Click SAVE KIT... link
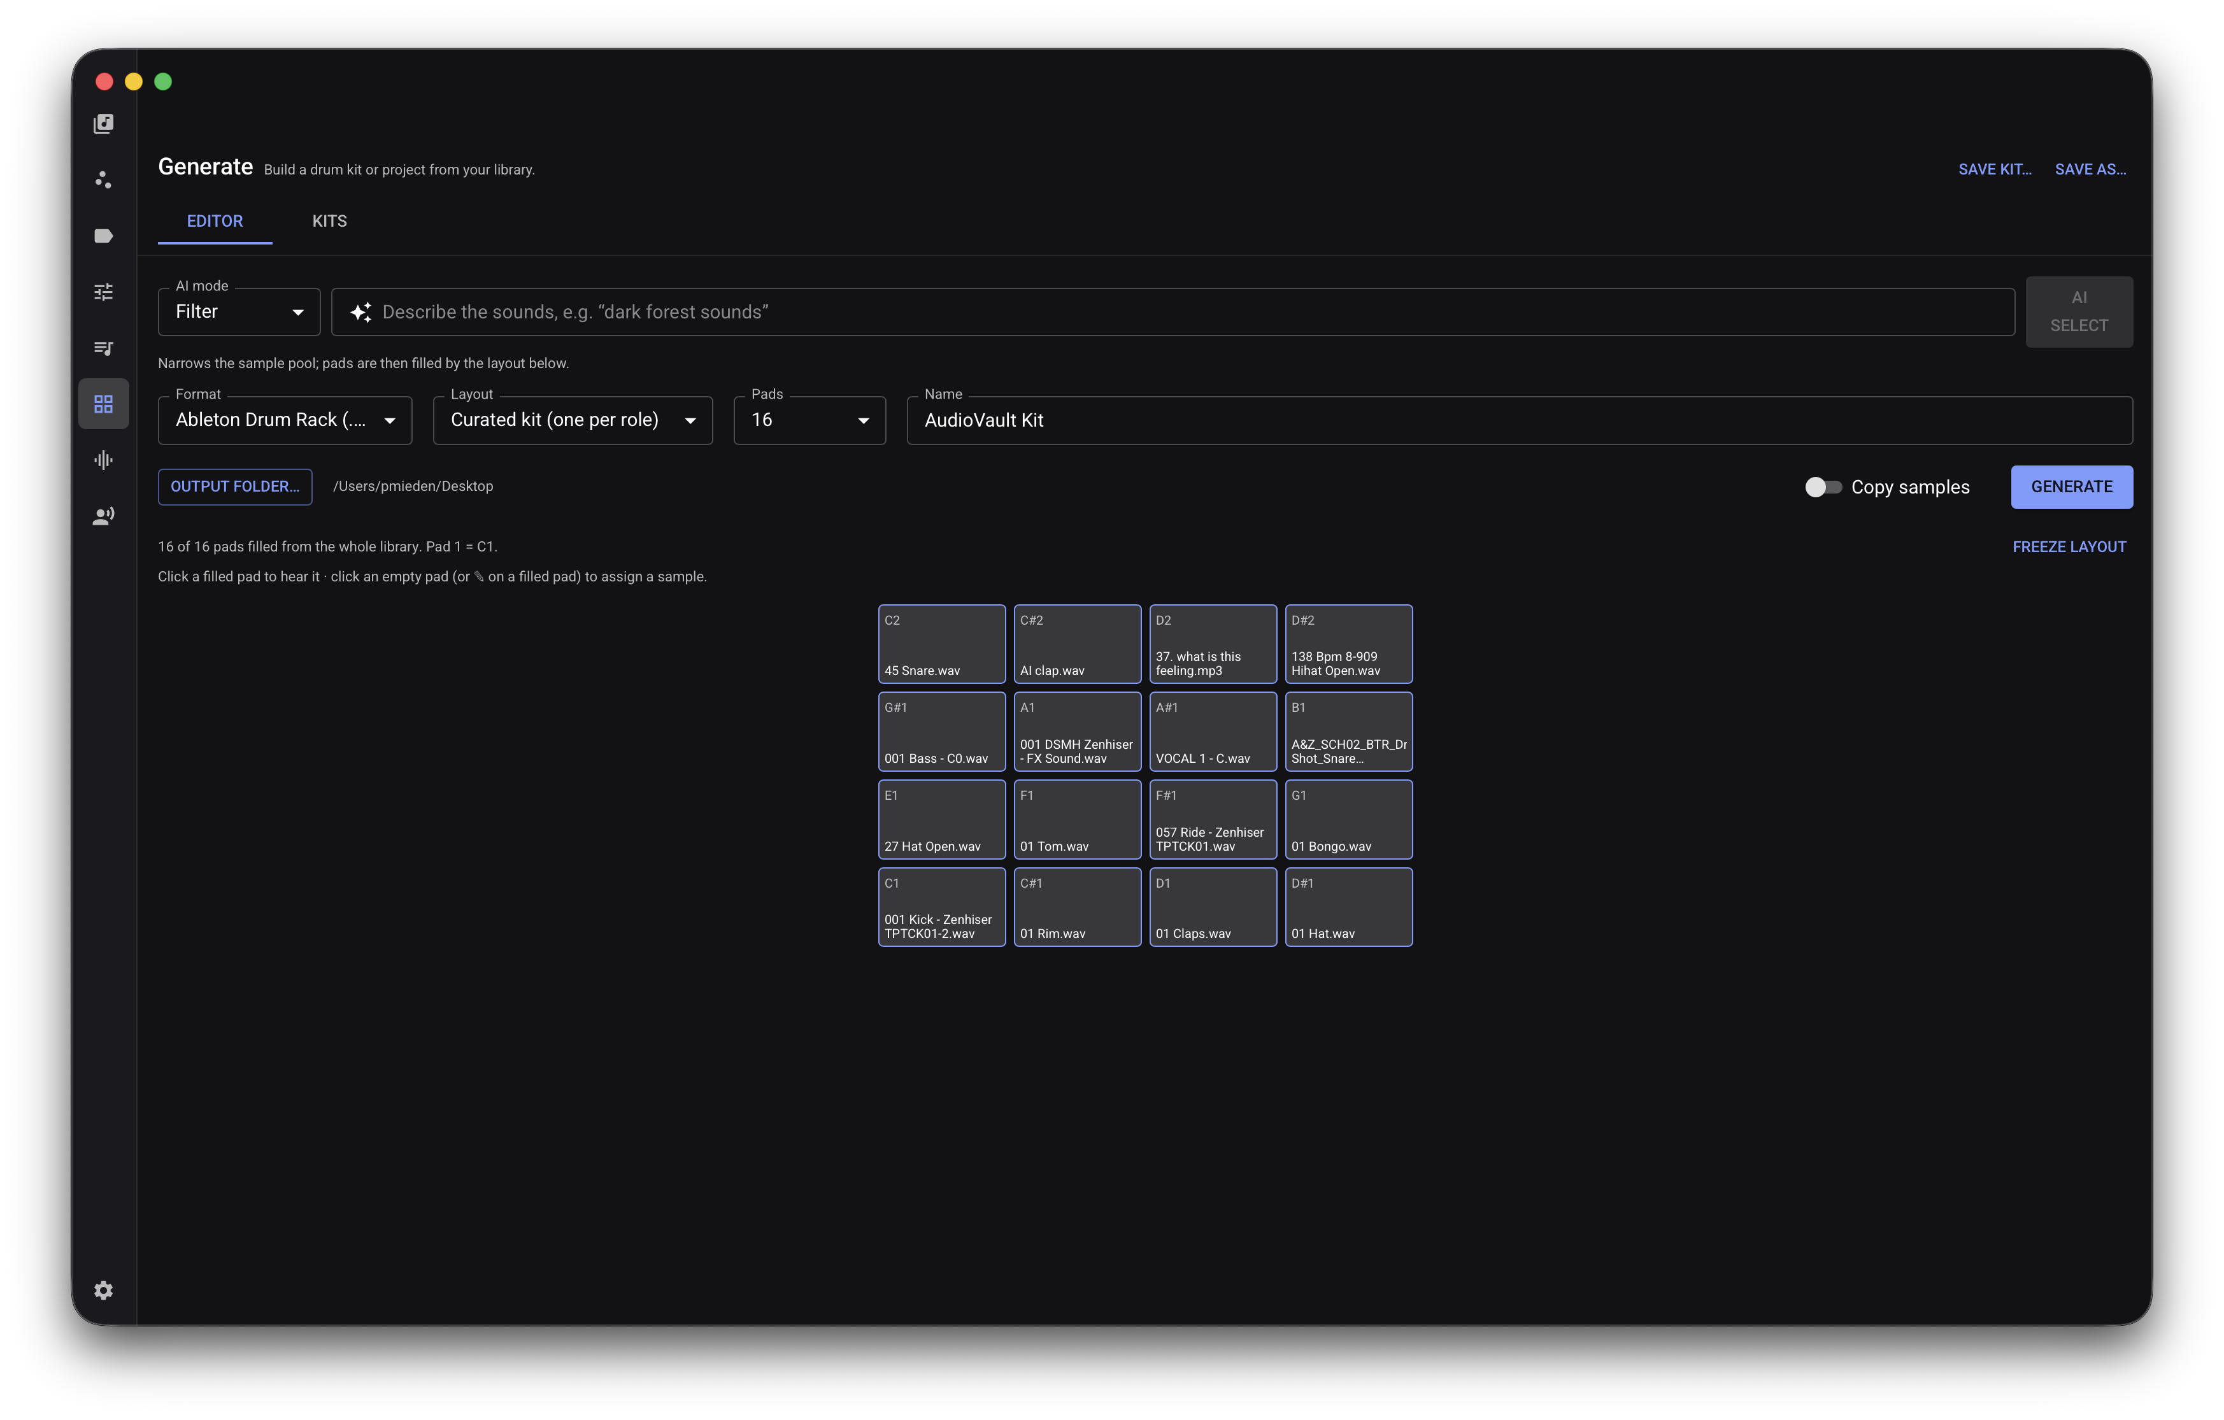 [x=1995, y=169]
